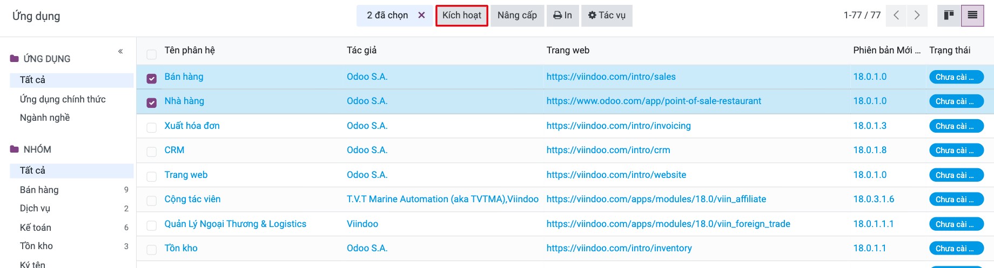Image resolution: width=994 pixels, height=268 pixels.
Task: Open the viin_foreign_trade module URL
Action: click(x=668, y=224)
